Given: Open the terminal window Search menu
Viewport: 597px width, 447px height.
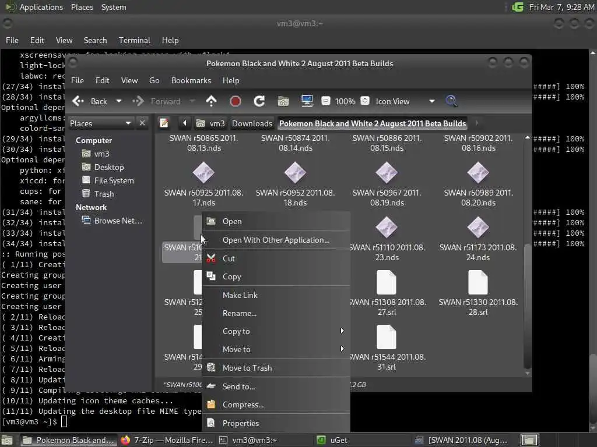Looking at the screenshot, I should click(x=95, y=40).
